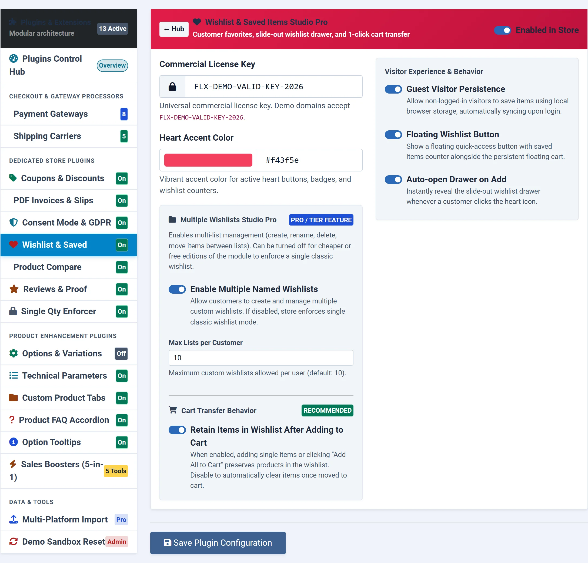
Task: Click the Admin badge on Demo Sandbox Reset
Action: click(117, 542)
